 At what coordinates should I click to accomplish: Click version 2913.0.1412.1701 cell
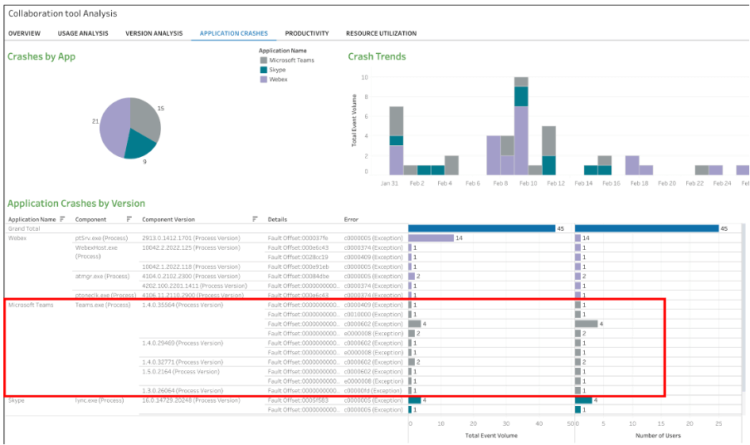pos(192,237)
